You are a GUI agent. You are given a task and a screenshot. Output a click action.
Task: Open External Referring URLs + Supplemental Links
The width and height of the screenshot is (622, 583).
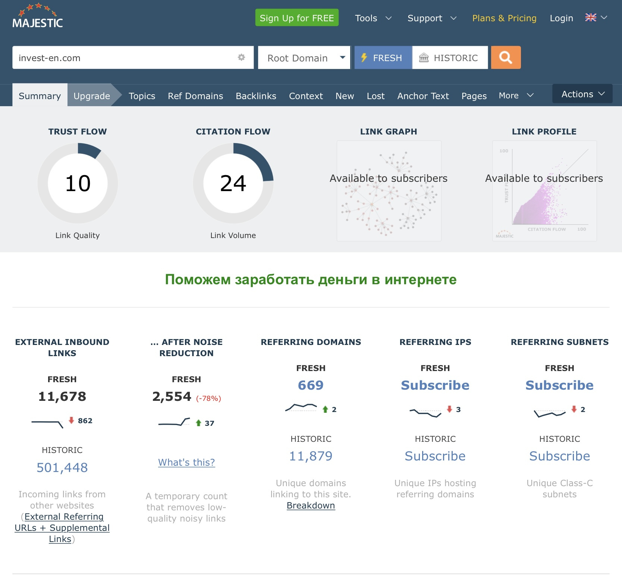[62, 527]
